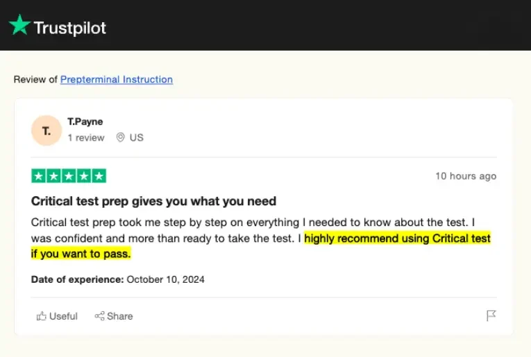Image resolution: width=531 pixels, height=357 pixels.
Task: Click the second green rating star
Action: (x=53, y=176)
